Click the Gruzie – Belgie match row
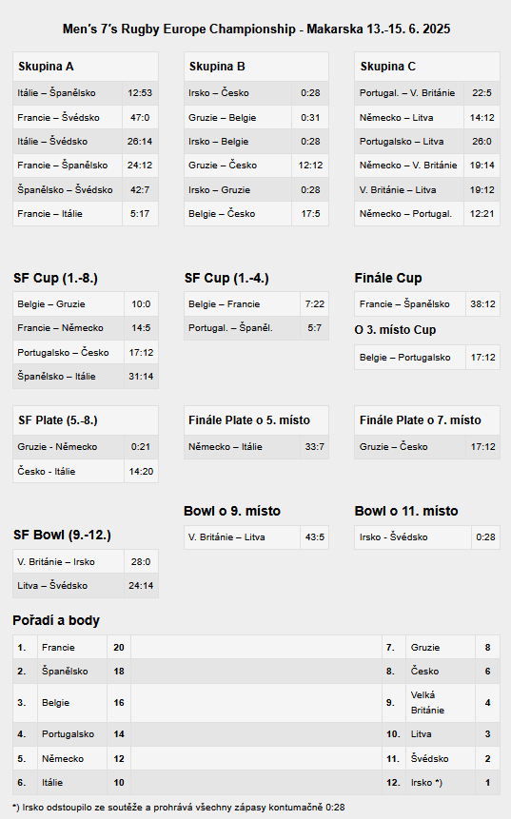This screenshot has width=511, height=819. tap(257, 118)
